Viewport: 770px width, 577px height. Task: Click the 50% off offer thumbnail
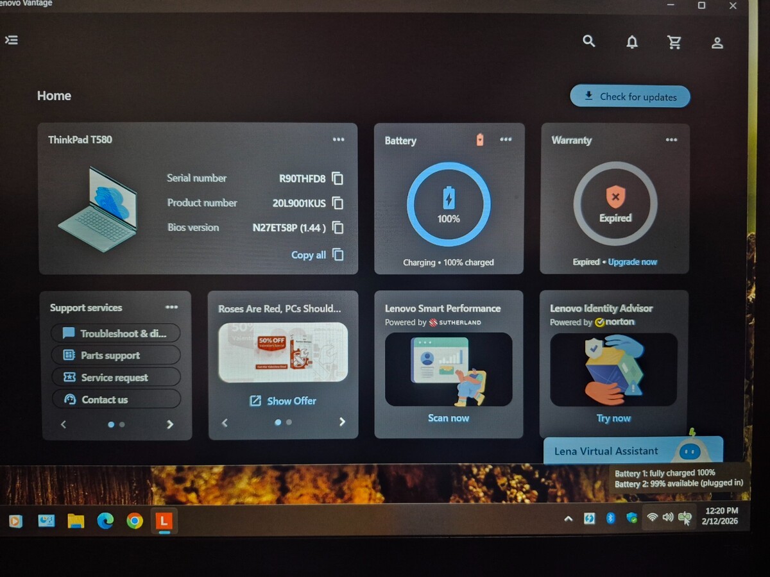click(283, 353)
